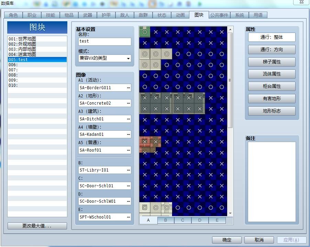Confirm with the 确定 button
310x247 pixels.
[227, 240]
